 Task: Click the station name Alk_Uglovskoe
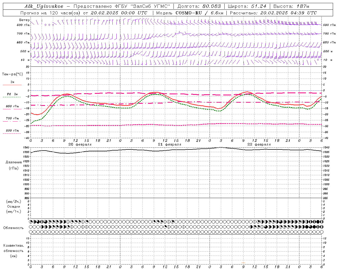point(44,6)
